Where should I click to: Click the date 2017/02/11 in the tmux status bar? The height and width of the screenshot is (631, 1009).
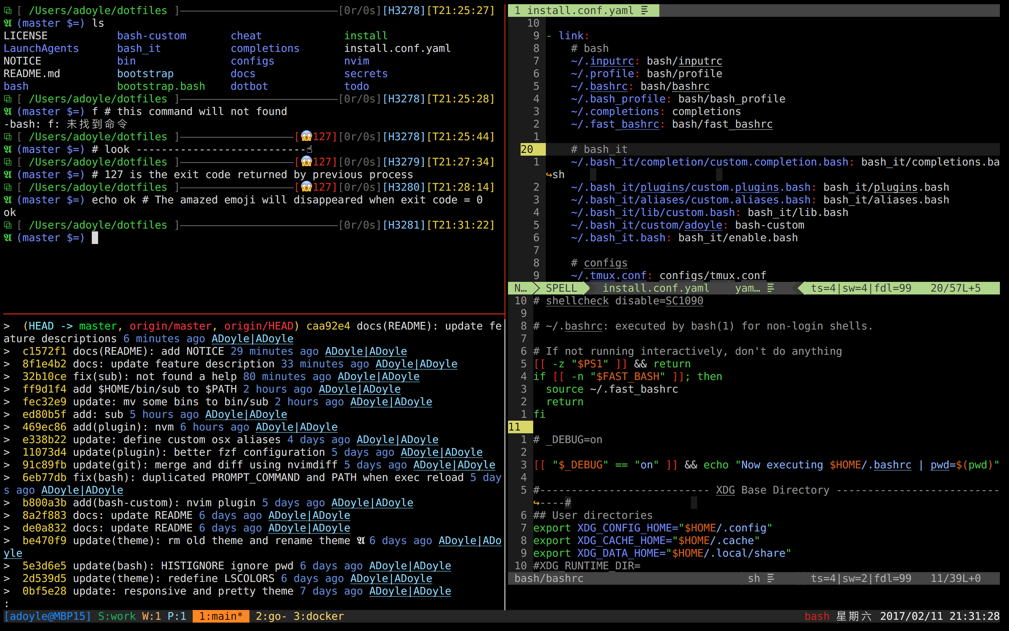pos(912,616)
